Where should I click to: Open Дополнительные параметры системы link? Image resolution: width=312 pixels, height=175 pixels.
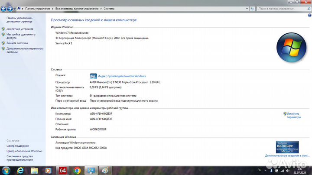click(25, 50)
